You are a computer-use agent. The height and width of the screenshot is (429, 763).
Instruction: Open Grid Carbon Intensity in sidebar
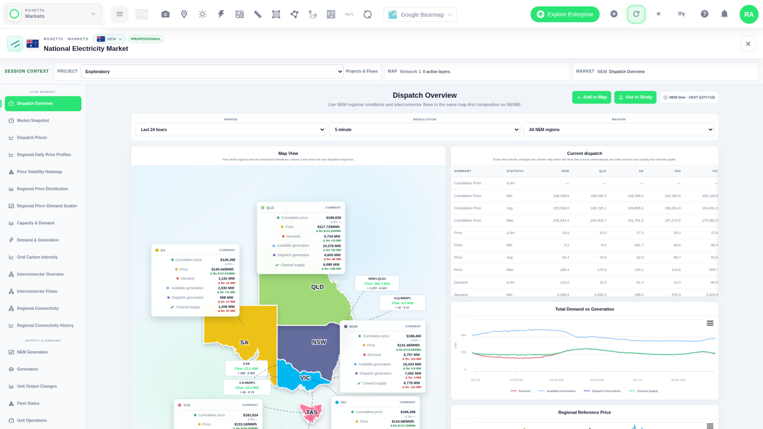point(43,257)
